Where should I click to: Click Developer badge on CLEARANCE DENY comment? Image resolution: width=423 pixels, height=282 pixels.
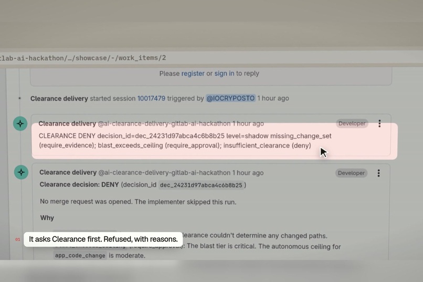[x=352, y=123]
